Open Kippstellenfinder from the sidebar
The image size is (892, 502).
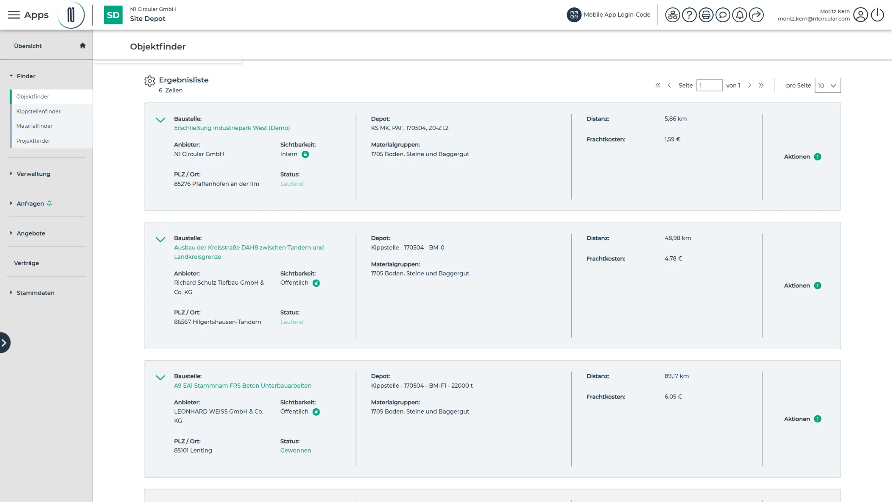pos(51,111)
